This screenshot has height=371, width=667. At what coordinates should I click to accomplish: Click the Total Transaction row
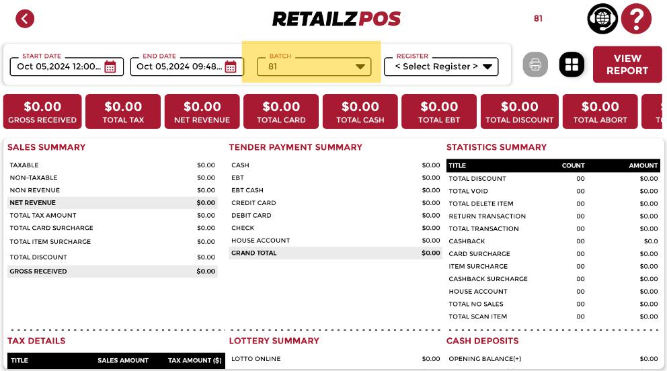pyautogui.click(x=553, y=229)
